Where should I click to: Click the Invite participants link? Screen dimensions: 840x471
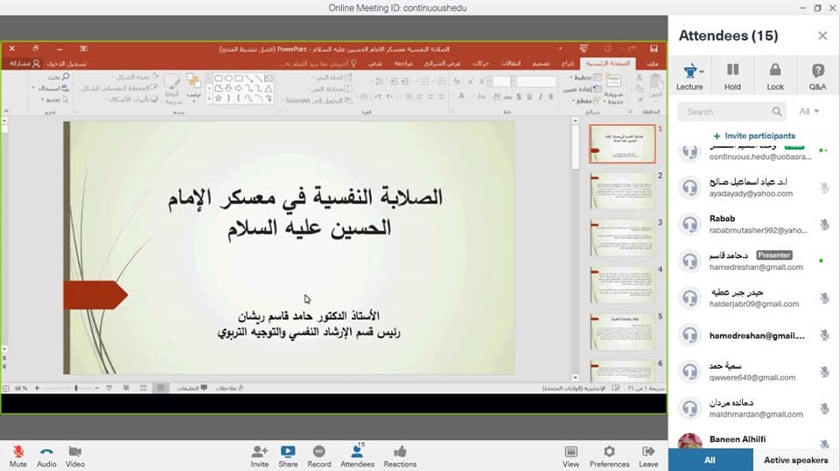pyautogui.click(x=753, y=136)
